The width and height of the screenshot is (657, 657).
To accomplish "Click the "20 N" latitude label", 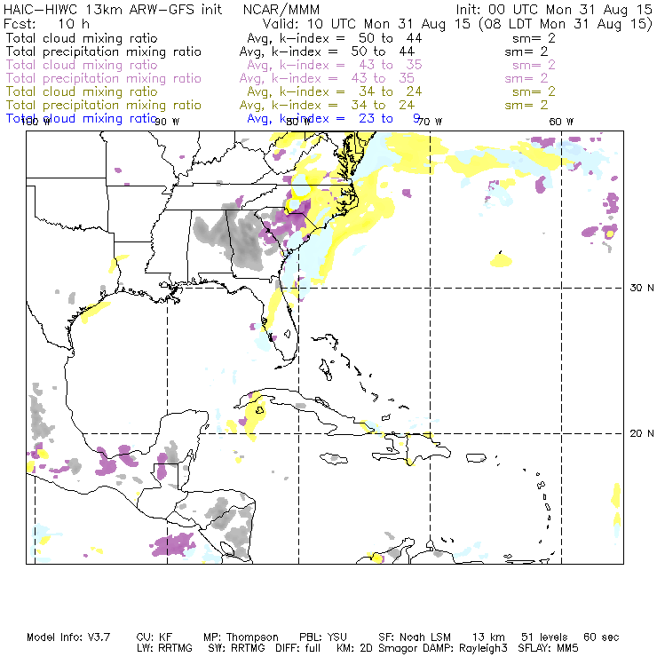I will coord(642,433).
